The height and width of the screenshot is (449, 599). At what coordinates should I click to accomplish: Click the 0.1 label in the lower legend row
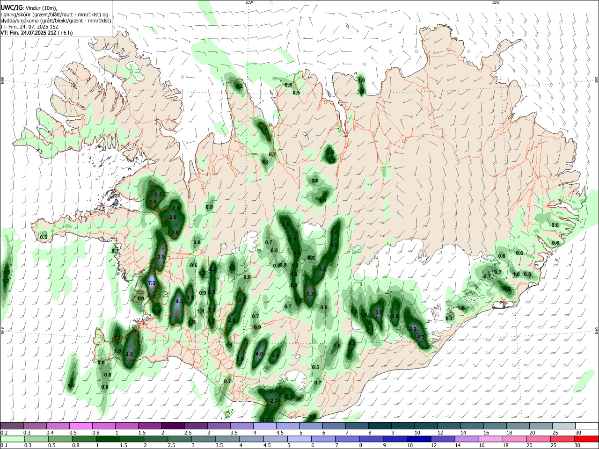pyautogui.click(x=4, y=446)
